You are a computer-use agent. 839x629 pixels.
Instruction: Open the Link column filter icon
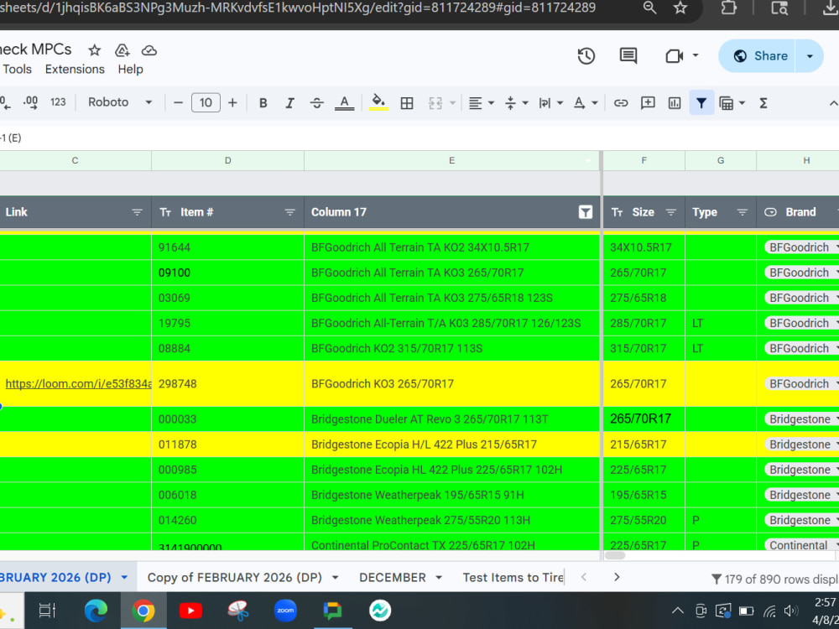click(x=137, y=212)
